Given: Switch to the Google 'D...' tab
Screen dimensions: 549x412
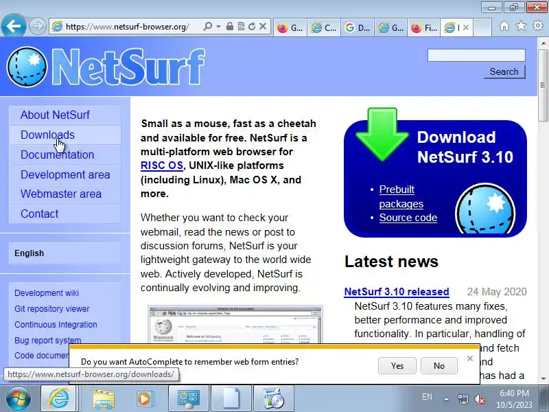Looking at the screenshot, I should 357,27.
